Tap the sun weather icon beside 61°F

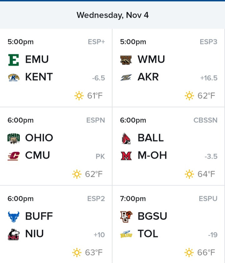(79, 96)
